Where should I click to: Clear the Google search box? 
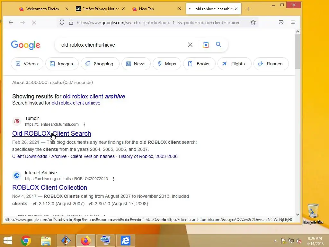(x=190, y=45)
